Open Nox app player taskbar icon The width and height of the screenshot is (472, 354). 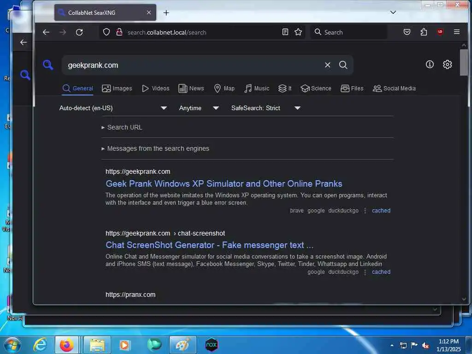(x=211, y=345)
